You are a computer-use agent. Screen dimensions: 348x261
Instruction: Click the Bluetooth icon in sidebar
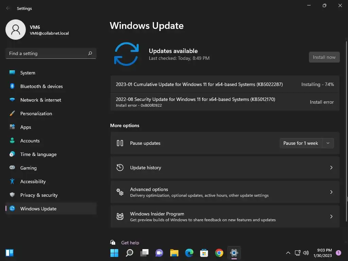(x=12, y=86)
